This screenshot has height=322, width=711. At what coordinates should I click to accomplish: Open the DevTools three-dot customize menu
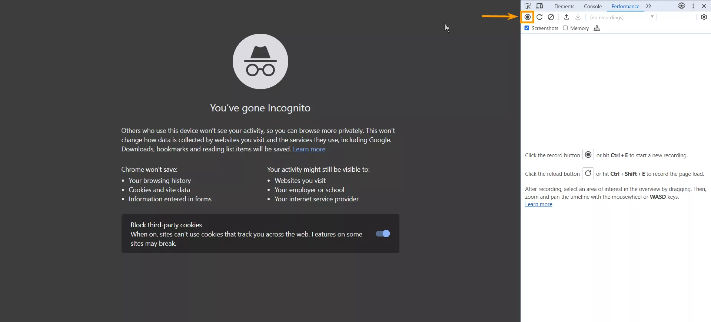(x=693, y=6)
